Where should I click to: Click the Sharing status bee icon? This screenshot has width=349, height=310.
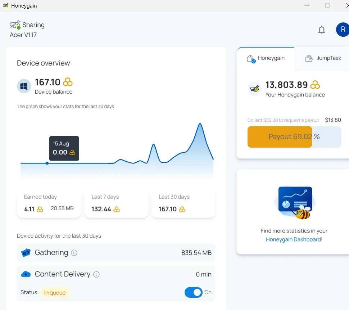15,25
